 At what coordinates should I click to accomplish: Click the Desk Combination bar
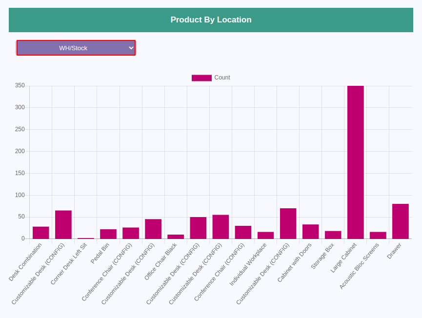[41, 233]
